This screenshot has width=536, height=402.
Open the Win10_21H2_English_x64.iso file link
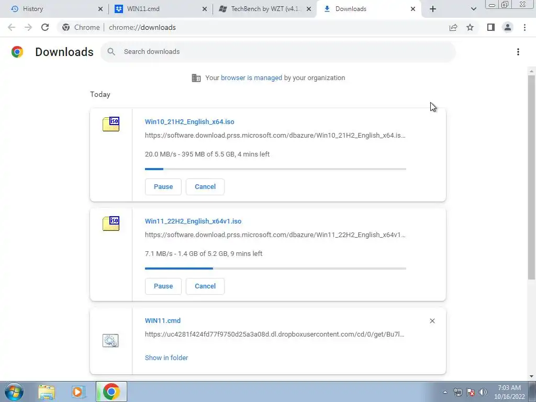(189, 121)
